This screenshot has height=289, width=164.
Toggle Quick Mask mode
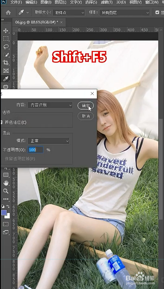point(6,224)
